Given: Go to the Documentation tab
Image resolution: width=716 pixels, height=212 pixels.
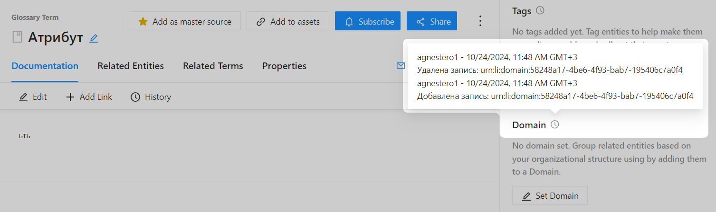Looking at the screenshot, I should pos(45,66).
